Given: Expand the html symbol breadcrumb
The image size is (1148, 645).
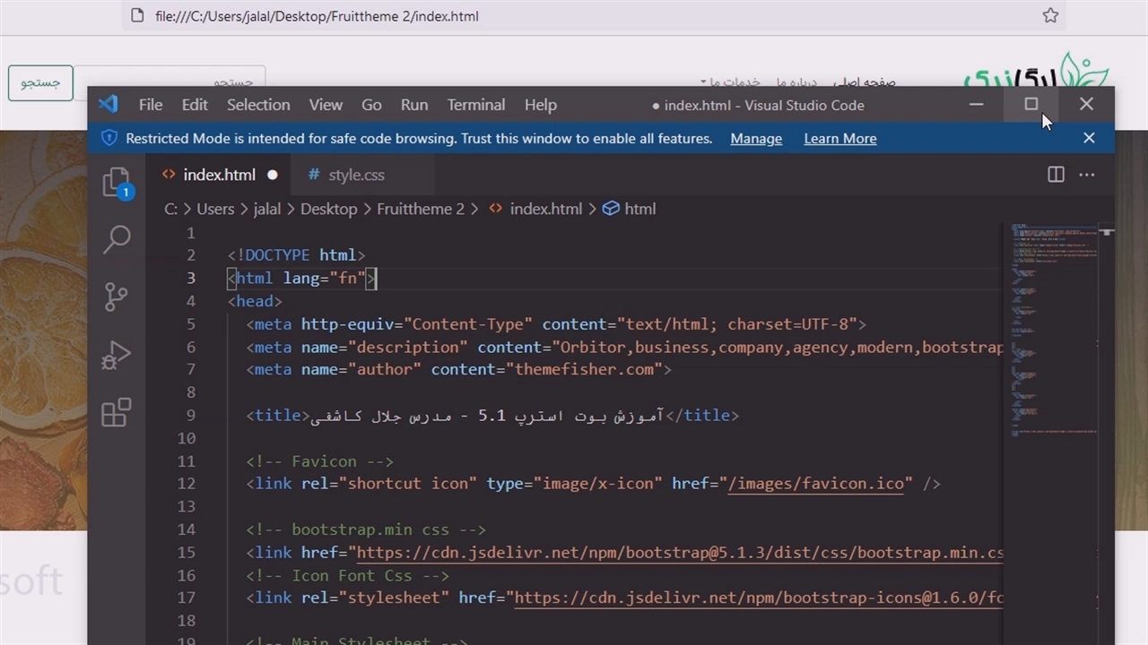Looking at the screenshot, I should (639, 209).
